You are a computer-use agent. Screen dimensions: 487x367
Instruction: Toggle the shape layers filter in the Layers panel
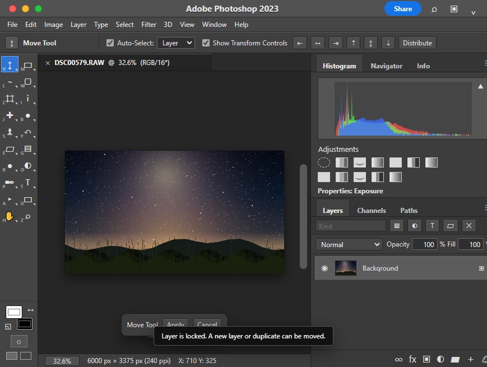coord(451,226)
